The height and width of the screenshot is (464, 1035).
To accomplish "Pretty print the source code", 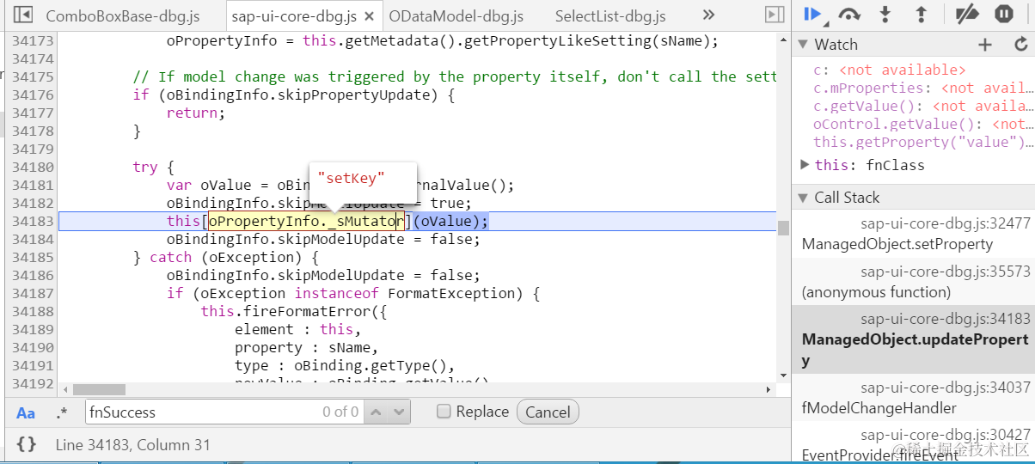I will pyautogui.click(x=26, y=445).
